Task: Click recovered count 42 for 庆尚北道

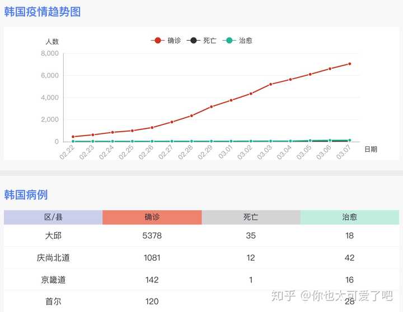Action: (x=349, y=258)
